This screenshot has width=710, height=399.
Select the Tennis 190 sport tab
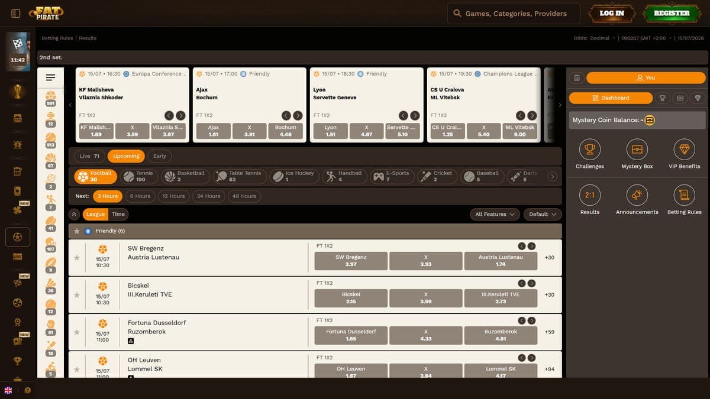coord(138,176)
